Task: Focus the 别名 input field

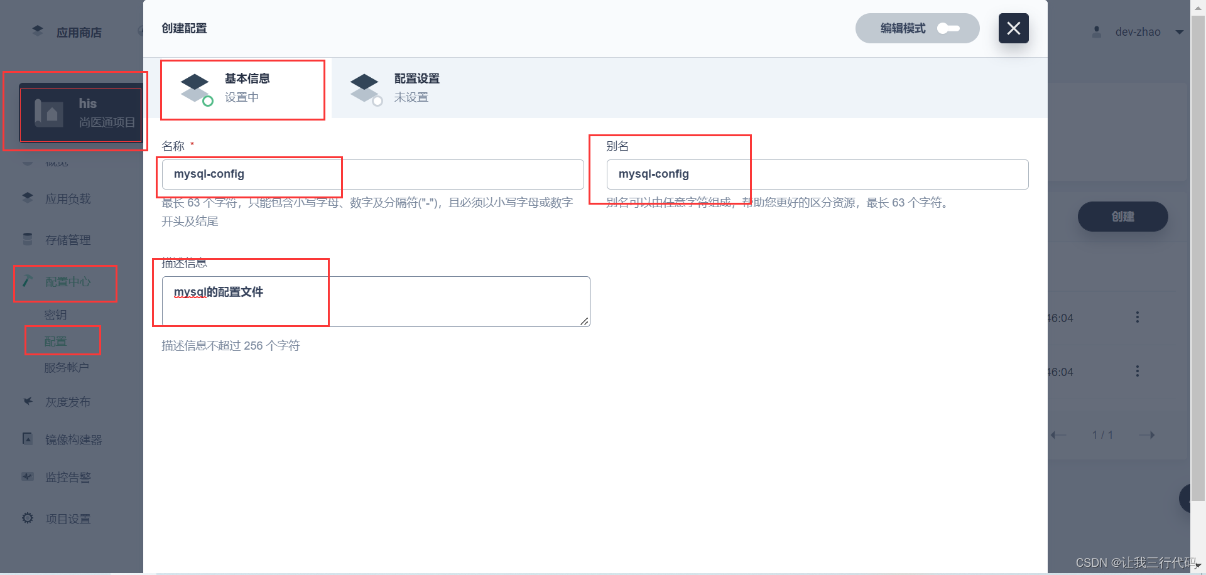Action: click(x=817, y=174)
